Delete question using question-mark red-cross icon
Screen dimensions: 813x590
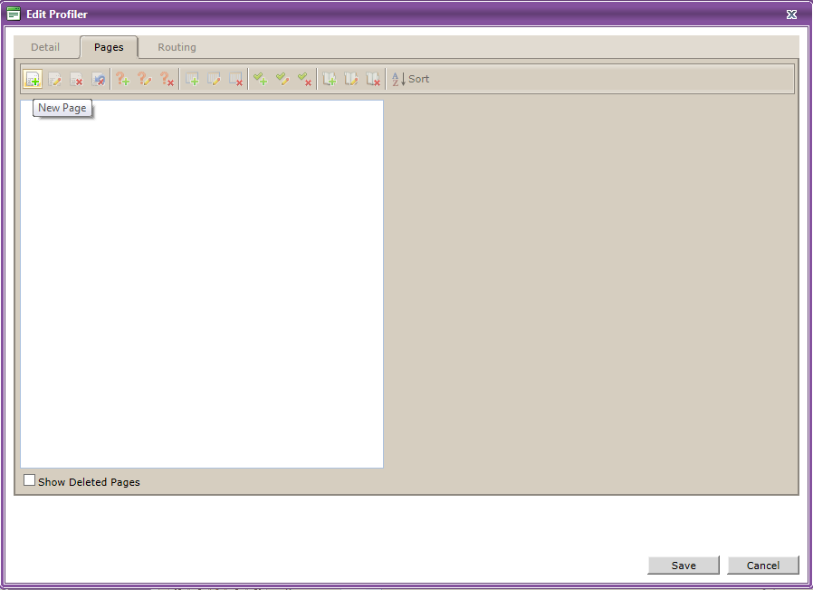point(167,79)
